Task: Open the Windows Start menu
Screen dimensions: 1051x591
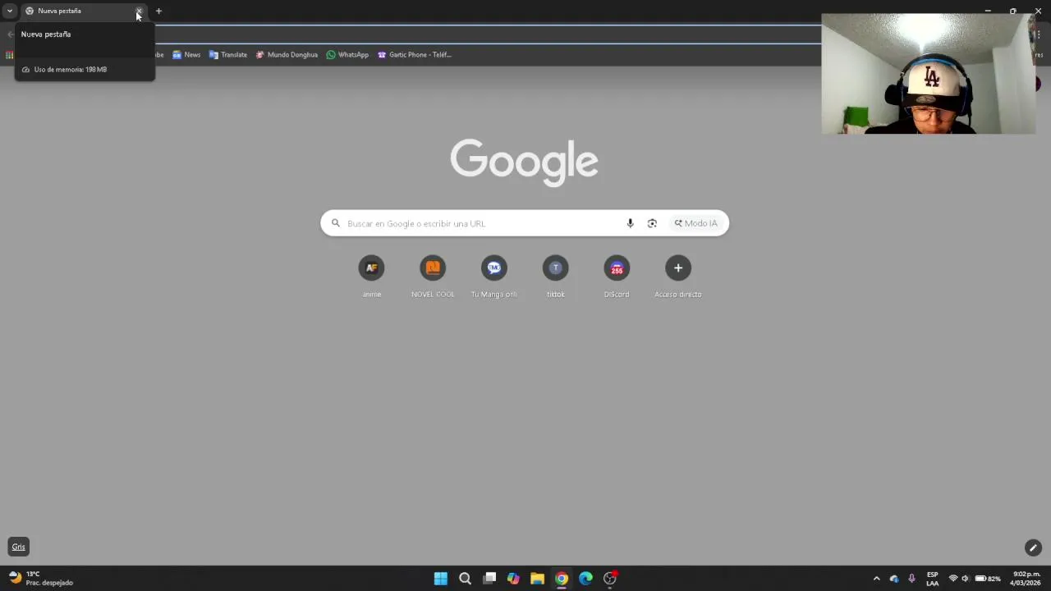Action: coord(441,579)
